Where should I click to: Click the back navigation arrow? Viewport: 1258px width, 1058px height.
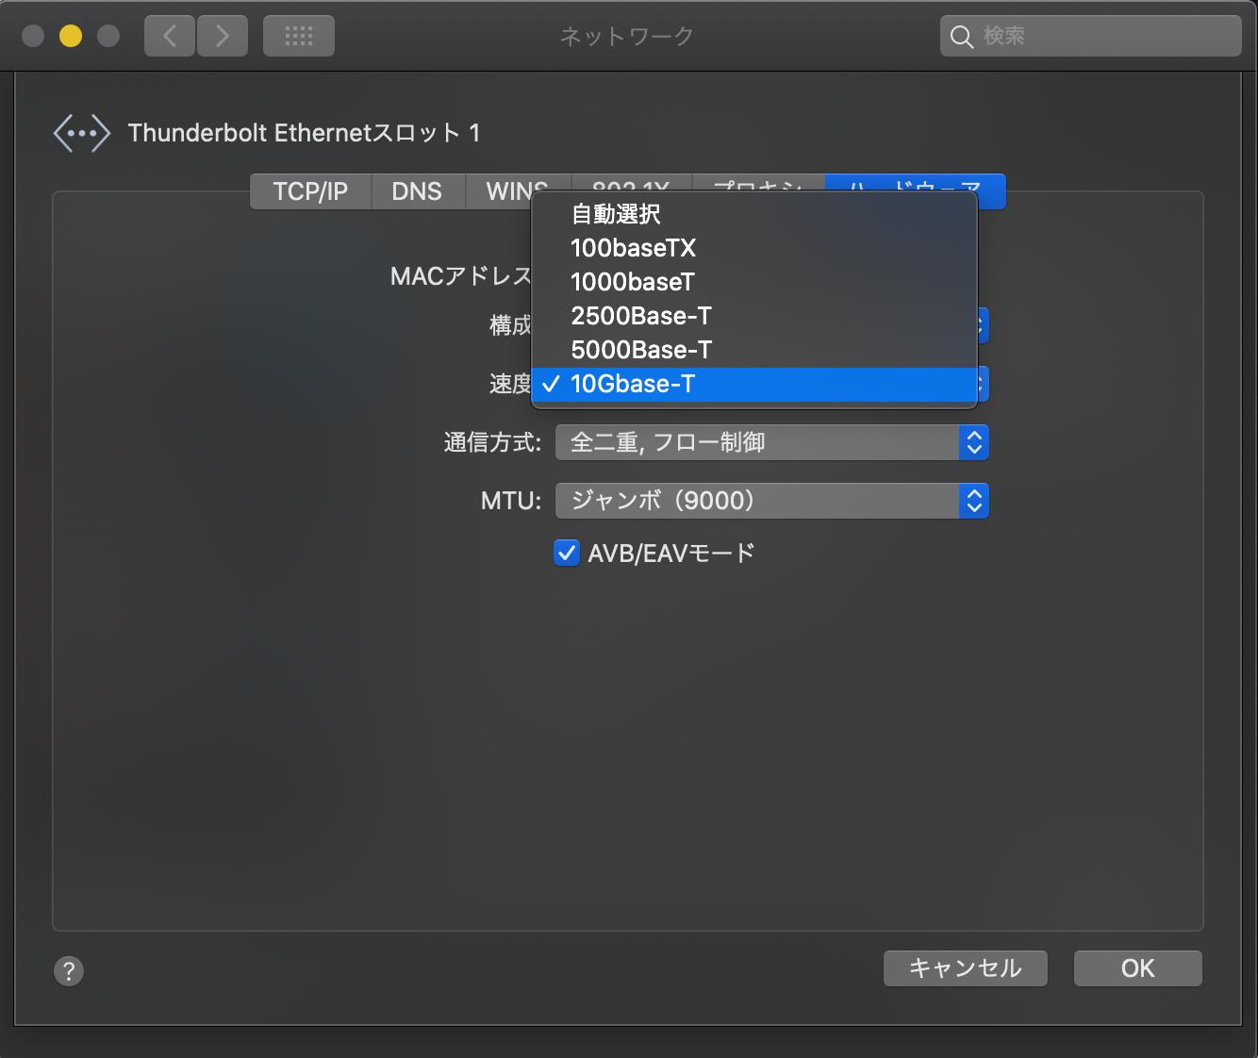[x=169, y=35]
